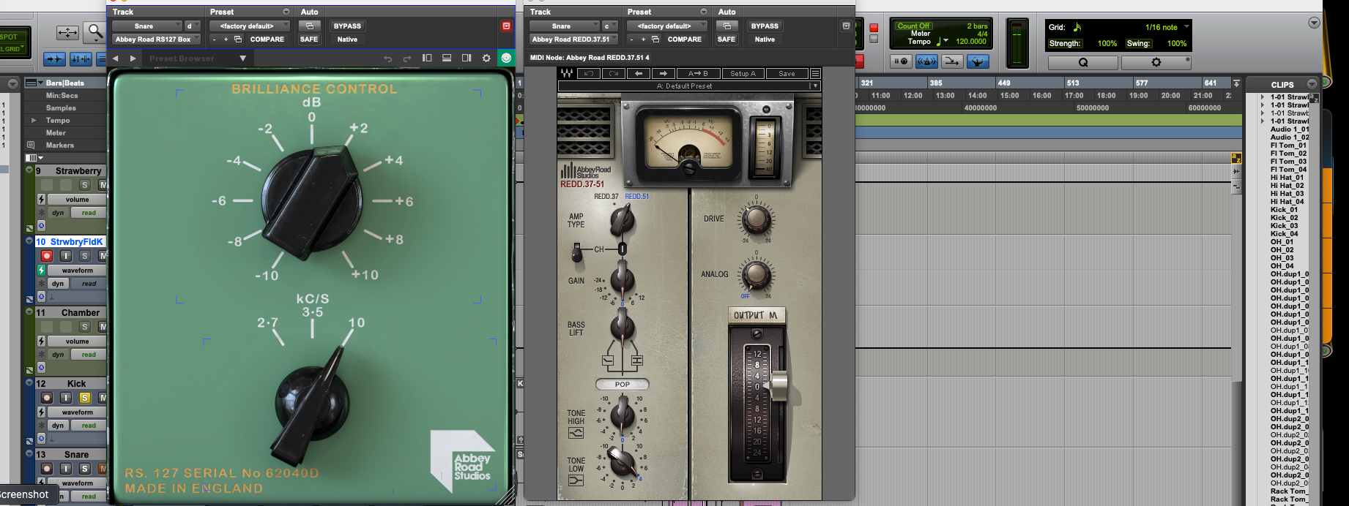The width and height of the screenshot is (1349, 506).
Task: Click the settings gear in RS127 plugin toolbar
Action: pyautogui.click(x=486, y=58)
